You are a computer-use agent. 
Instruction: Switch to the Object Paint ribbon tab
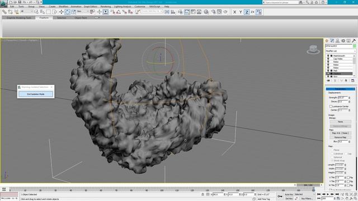tap(81, 17)
